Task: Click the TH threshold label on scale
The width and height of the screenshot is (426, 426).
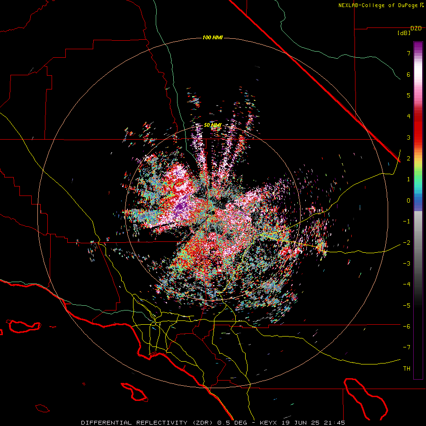Action: [407, 369]
